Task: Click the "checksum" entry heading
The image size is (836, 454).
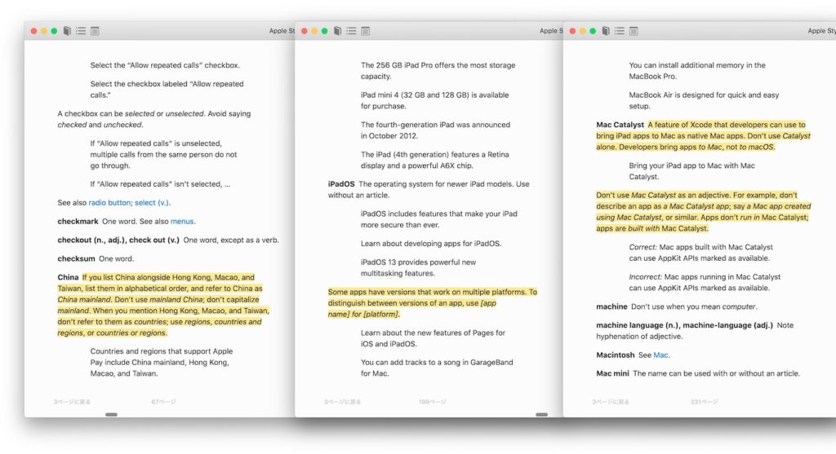Action: (x=76, y=258)
